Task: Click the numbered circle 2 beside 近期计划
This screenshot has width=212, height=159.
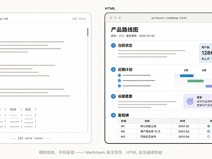Action: [x=113, y=70]
